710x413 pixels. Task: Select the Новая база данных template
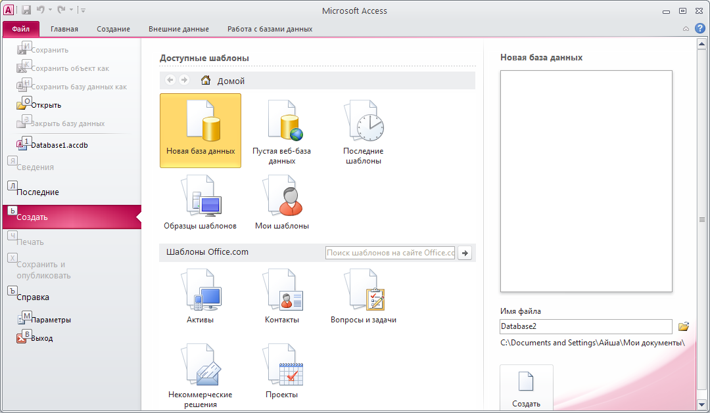click(200, 131)
